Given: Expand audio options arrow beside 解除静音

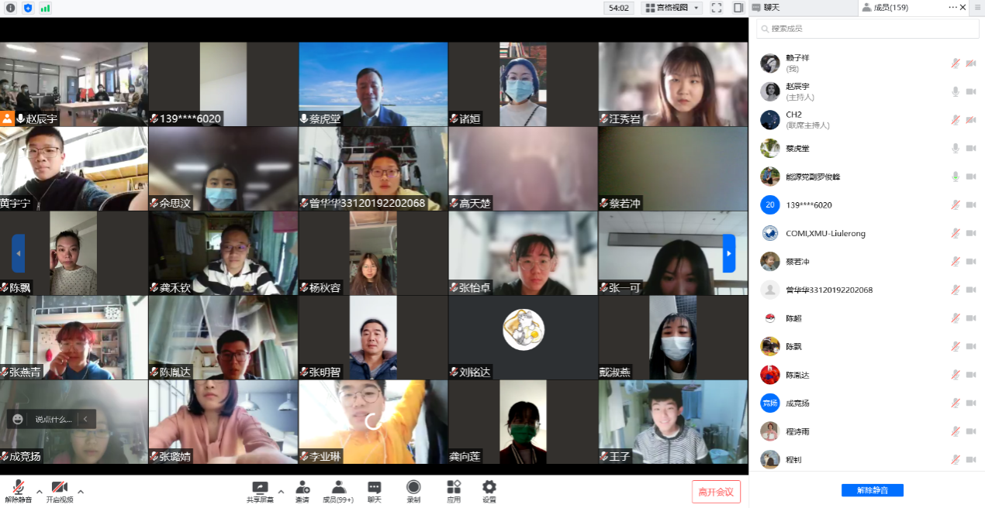Looking at the screenshot, I should tap(39, 491).
